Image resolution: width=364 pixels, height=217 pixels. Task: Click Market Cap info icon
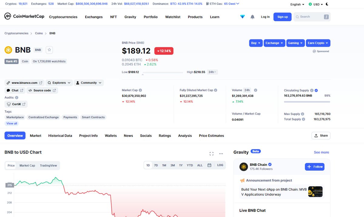[x=140, y=90]
